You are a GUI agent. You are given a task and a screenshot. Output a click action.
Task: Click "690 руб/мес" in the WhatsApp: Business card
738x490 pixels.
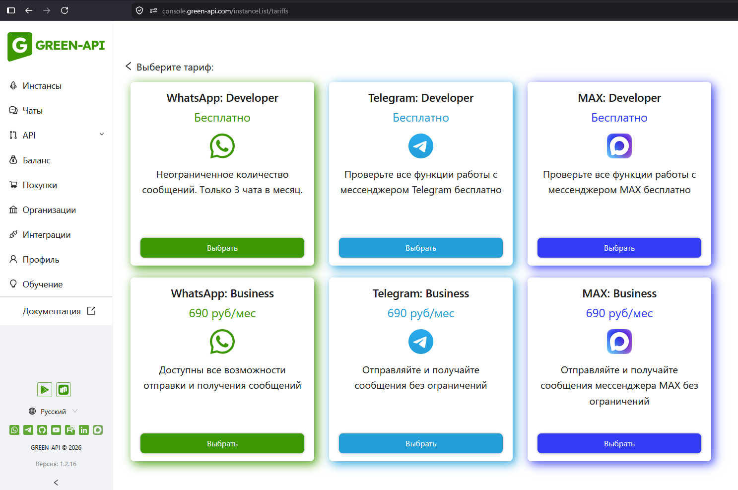(222, 313)
